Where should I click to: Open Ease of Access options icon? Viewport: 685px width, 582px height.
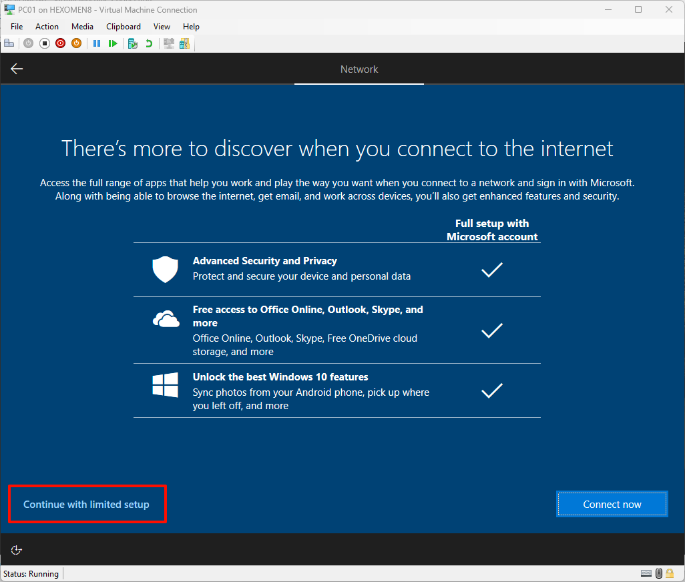pos(16,550)
